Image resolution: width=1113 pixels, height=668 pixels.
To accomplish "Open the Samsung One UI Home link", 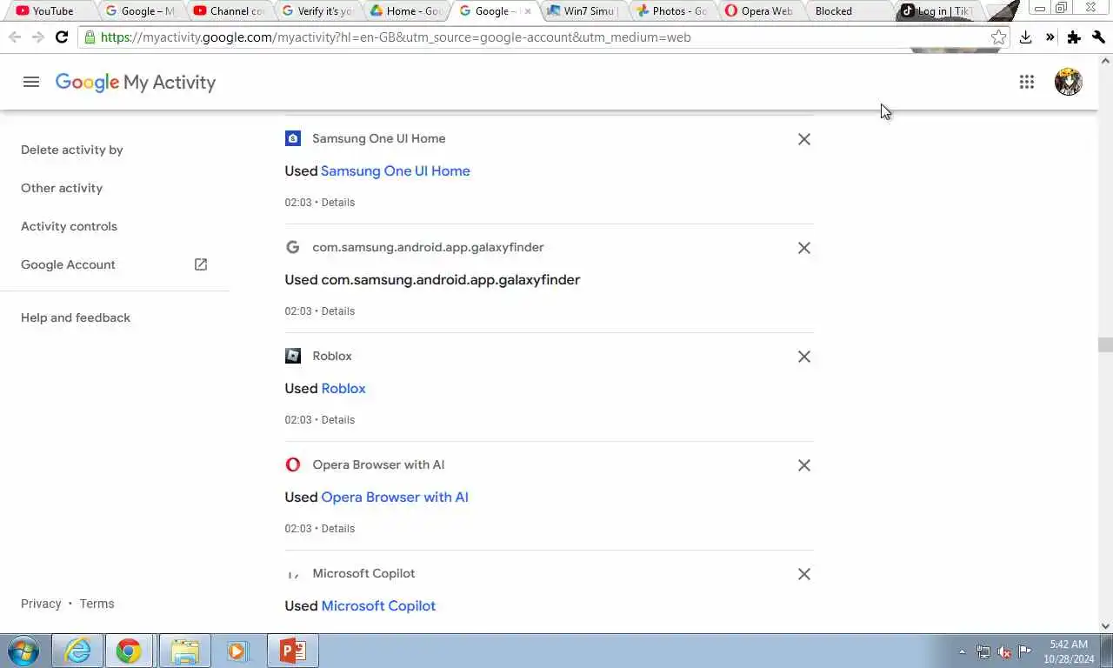I will coord(396,170).
